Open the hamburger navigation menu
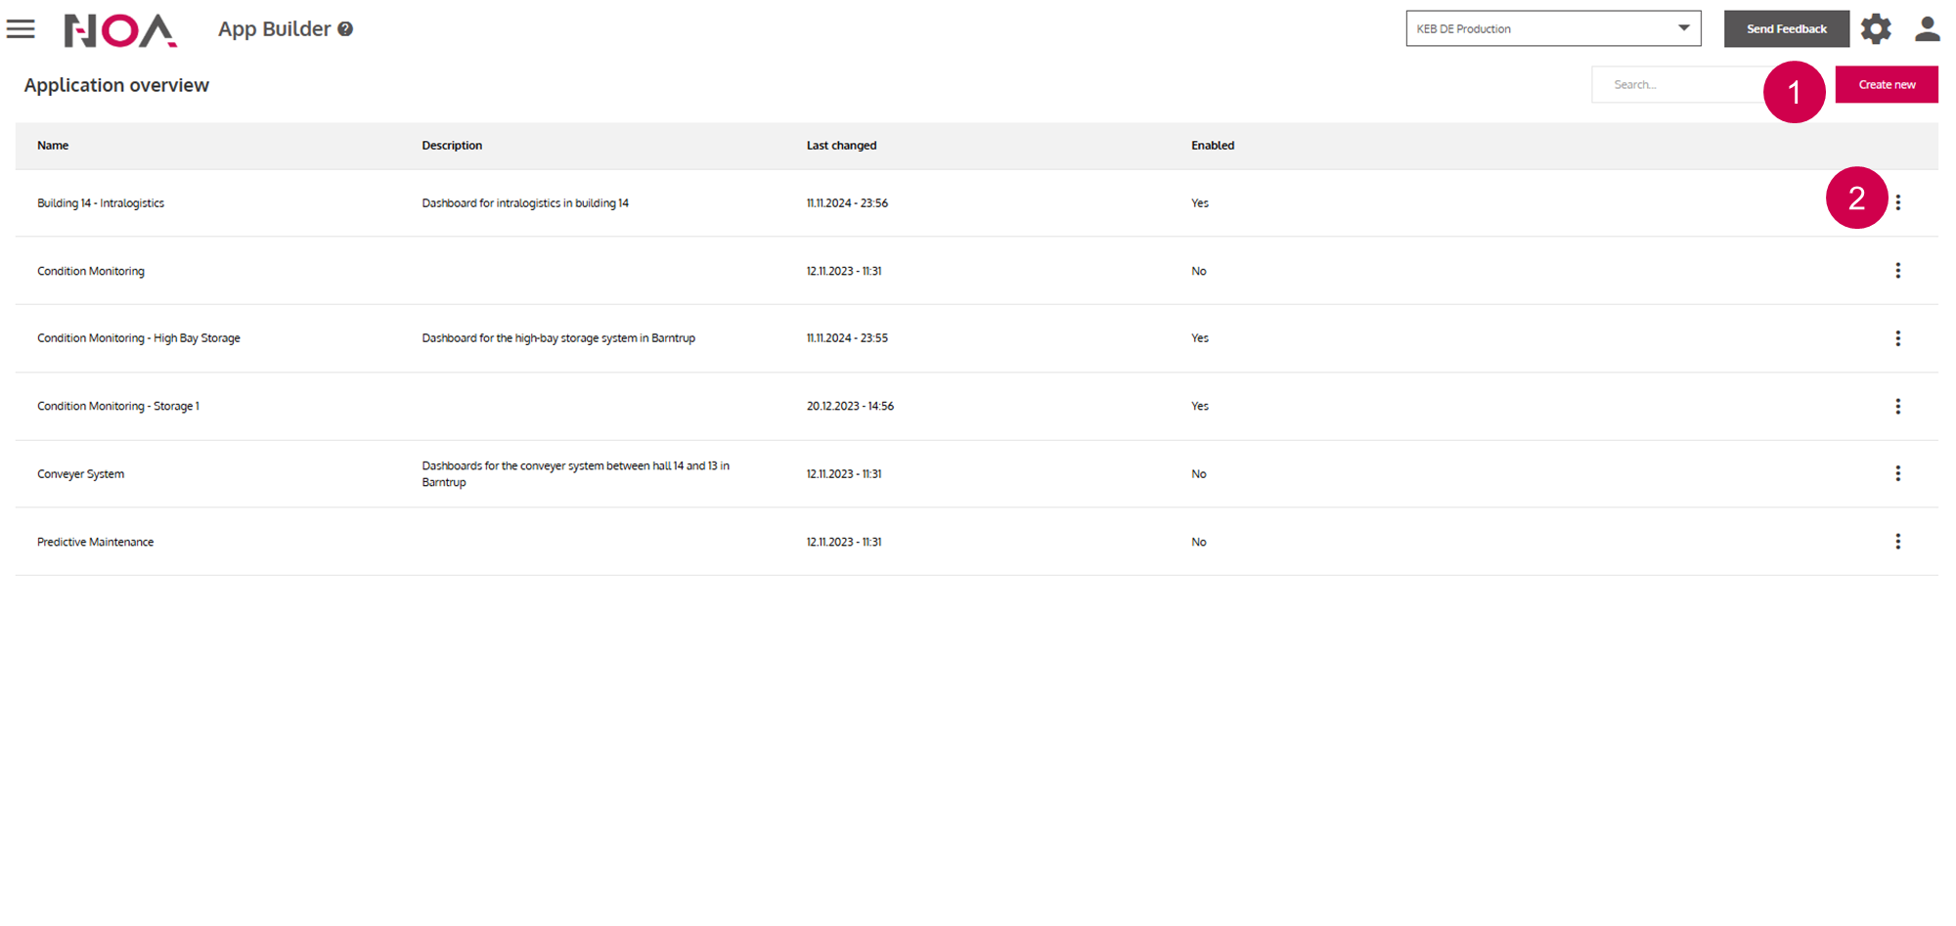This screenshot has height=926, width=1956. click(x=21, y=29)
